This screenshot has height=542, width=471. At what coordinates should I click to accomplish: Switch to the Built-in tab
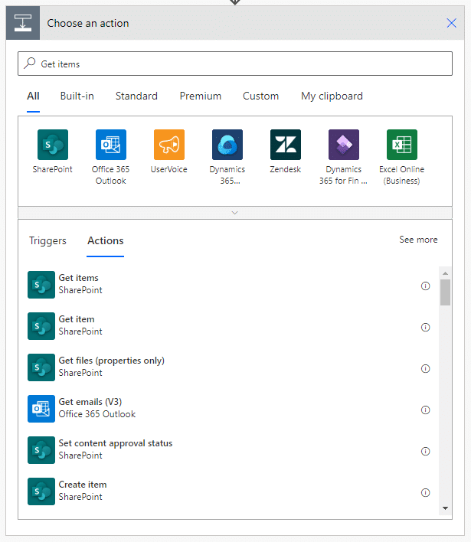click(x=77, y=96)
